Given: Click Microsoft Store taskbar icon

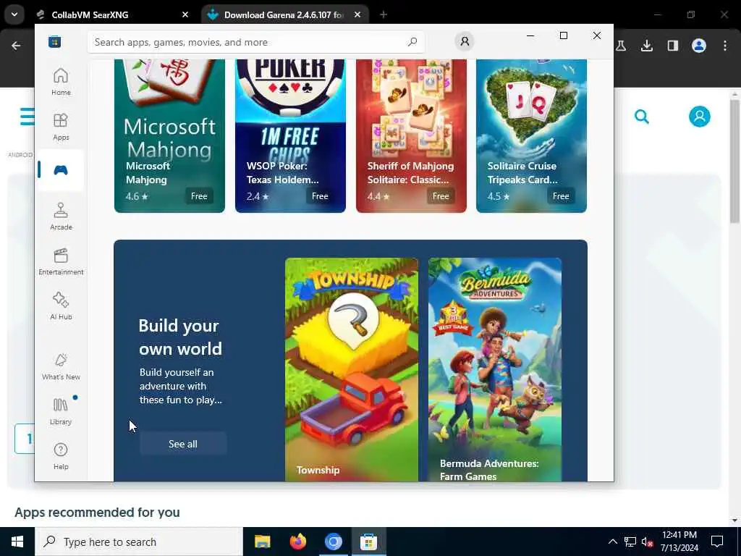Looking at the screenshot, I should 368,542.
